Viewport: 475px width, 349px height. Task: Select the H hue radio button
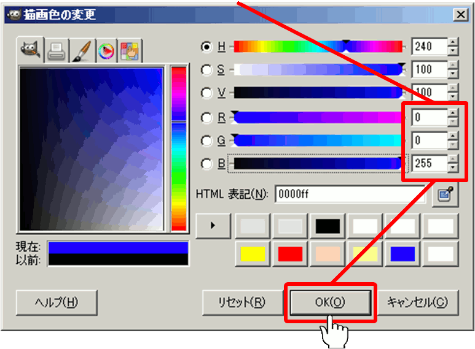tap(206, 47)
